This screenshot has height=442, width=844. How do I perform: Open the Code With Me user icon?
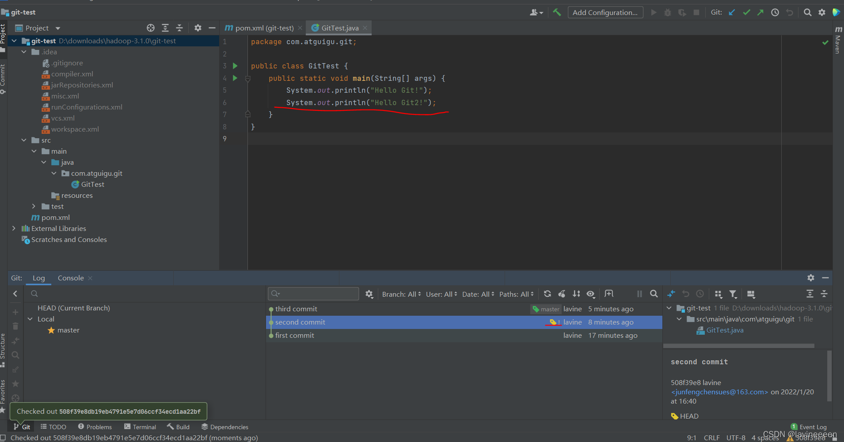point(536,12)
